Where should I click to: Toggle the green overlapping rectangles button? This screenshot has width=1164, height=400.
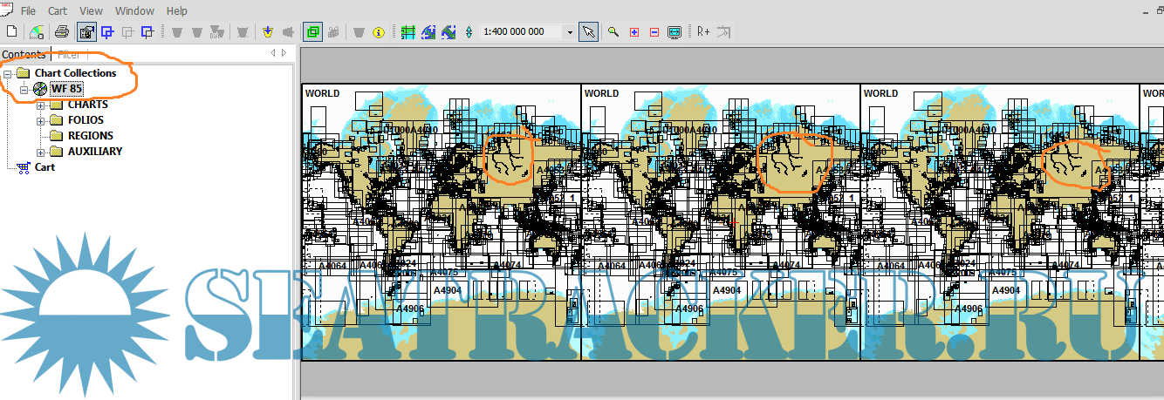tap(312, 32)
